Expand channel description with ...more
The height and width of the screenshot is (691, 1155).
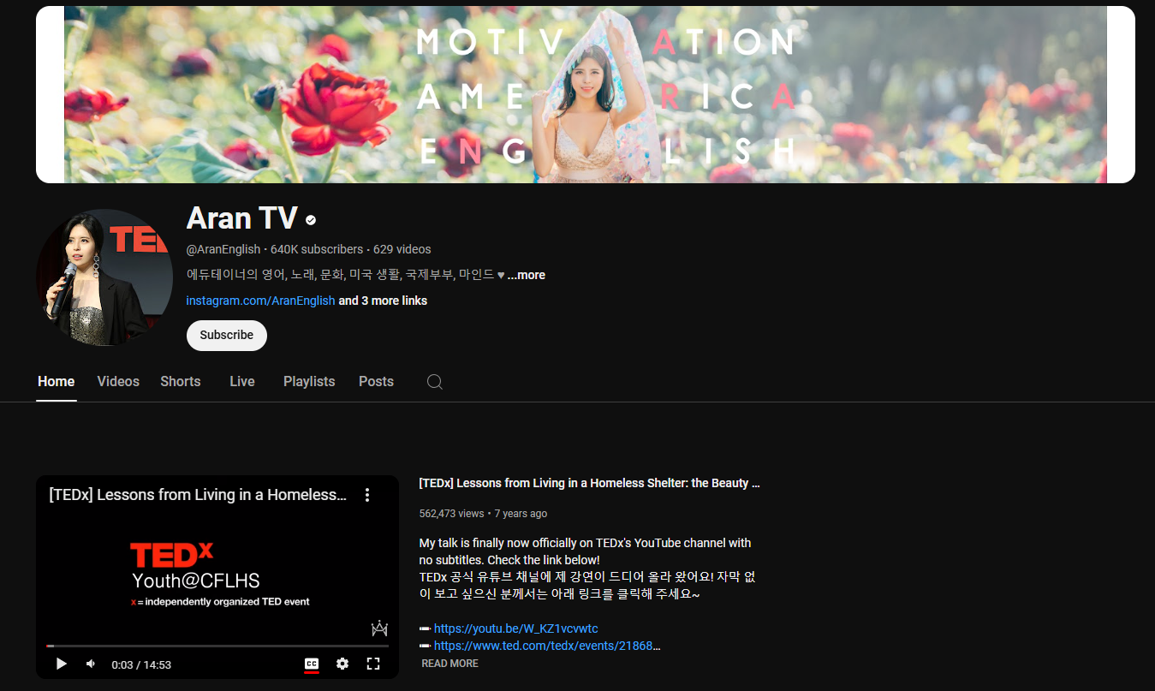click(x=526, y=275)
